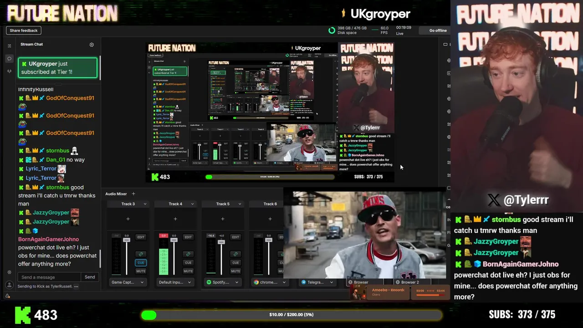Image resolution: width=583 pixels, height=328 pixels.
Task: Click the Track 6 volume fader handle
Action: point(269,240)
